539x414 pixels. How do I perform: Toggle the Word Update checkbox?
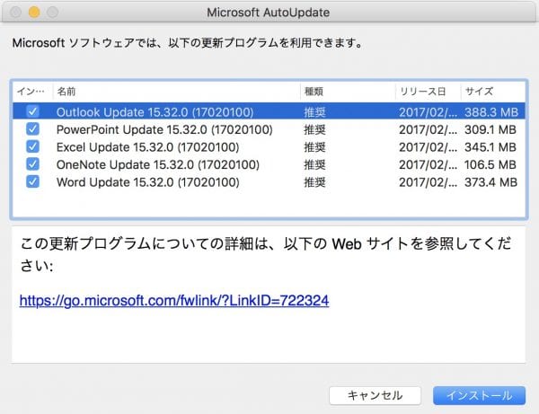pyautogui.click(x=32, y=181)
